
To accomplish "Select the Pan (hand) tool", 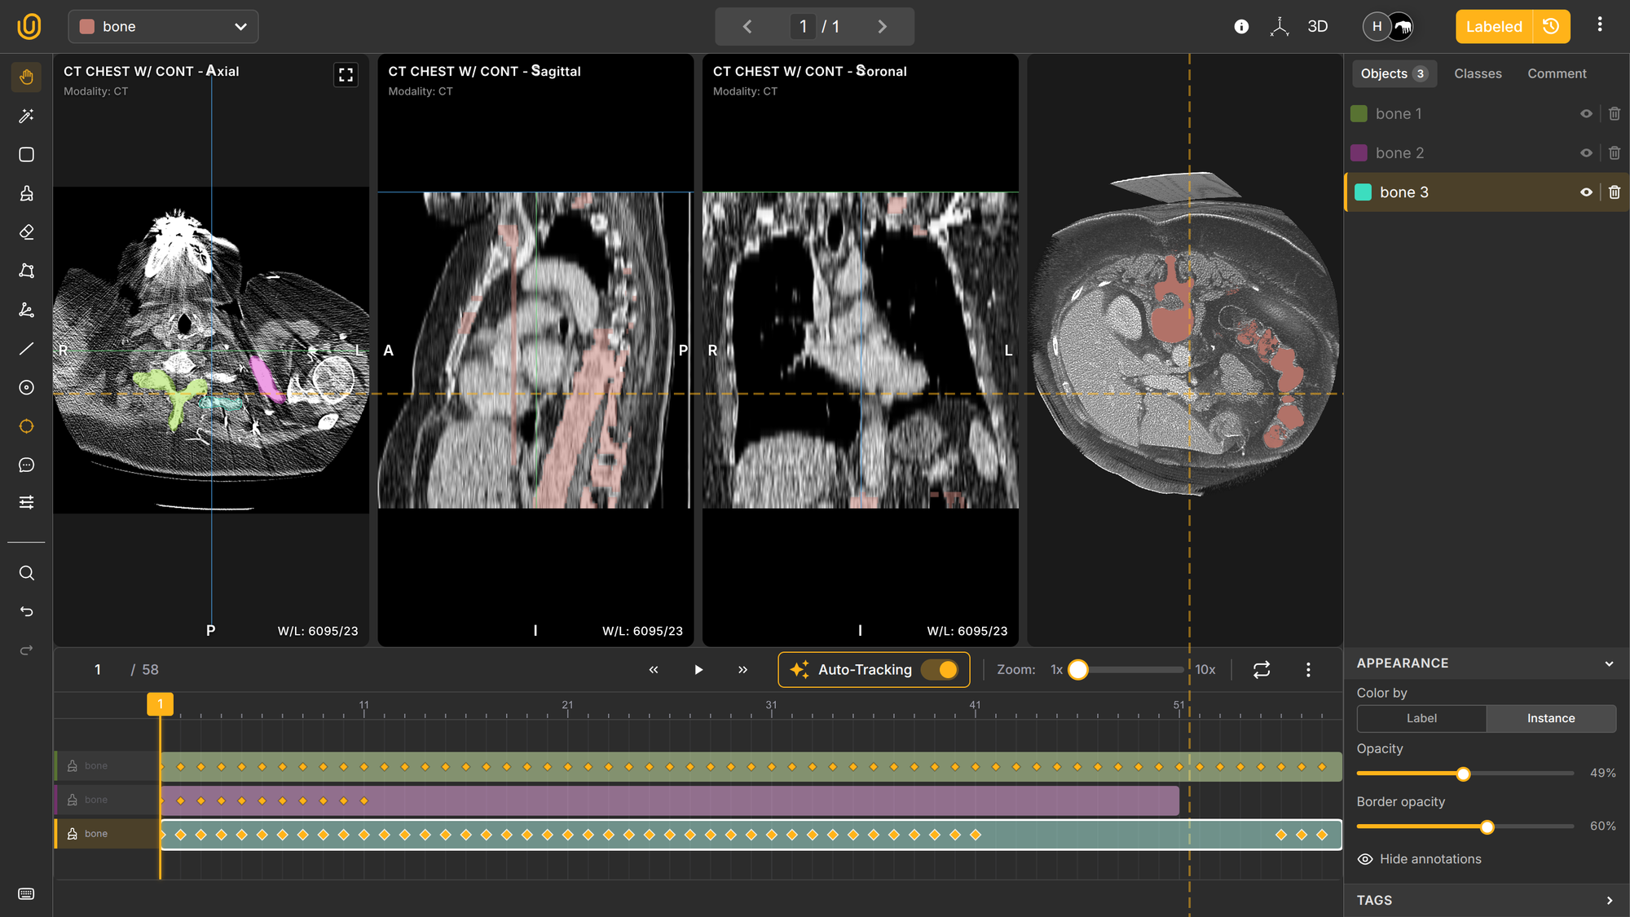I will (25, 77).
